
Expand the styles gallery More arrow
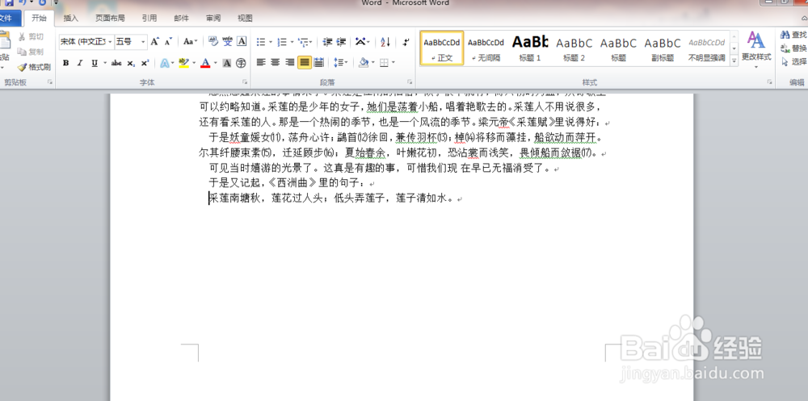point(734,61)
